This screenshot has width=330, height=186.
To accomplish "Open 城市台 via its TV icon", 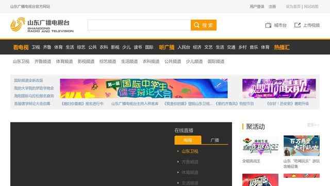I will [x=268, y=25].
